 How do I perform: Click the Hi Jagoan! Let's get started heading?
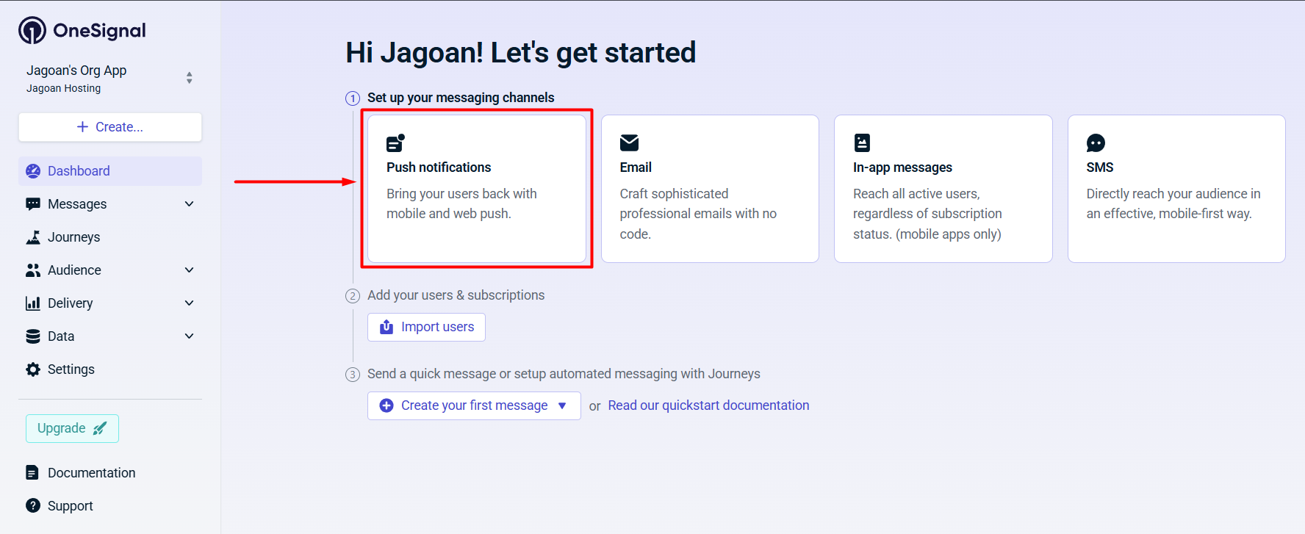[520, 53]
